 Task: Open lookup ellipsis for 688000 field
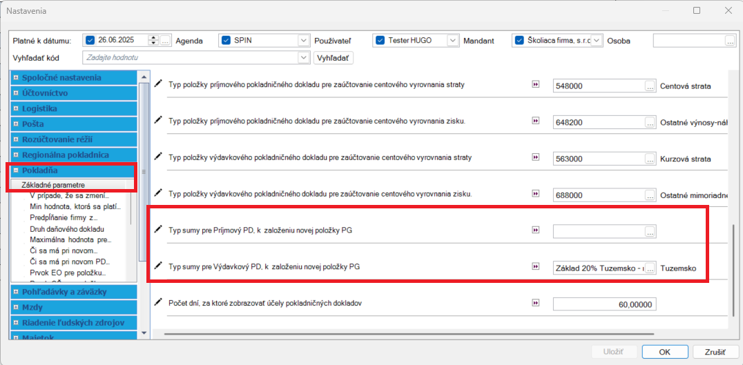coord(650,195)
